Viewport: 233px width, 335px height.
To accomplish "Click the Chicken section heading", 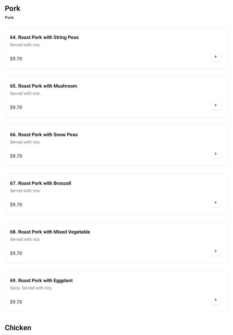I will [x=18, y=328].
